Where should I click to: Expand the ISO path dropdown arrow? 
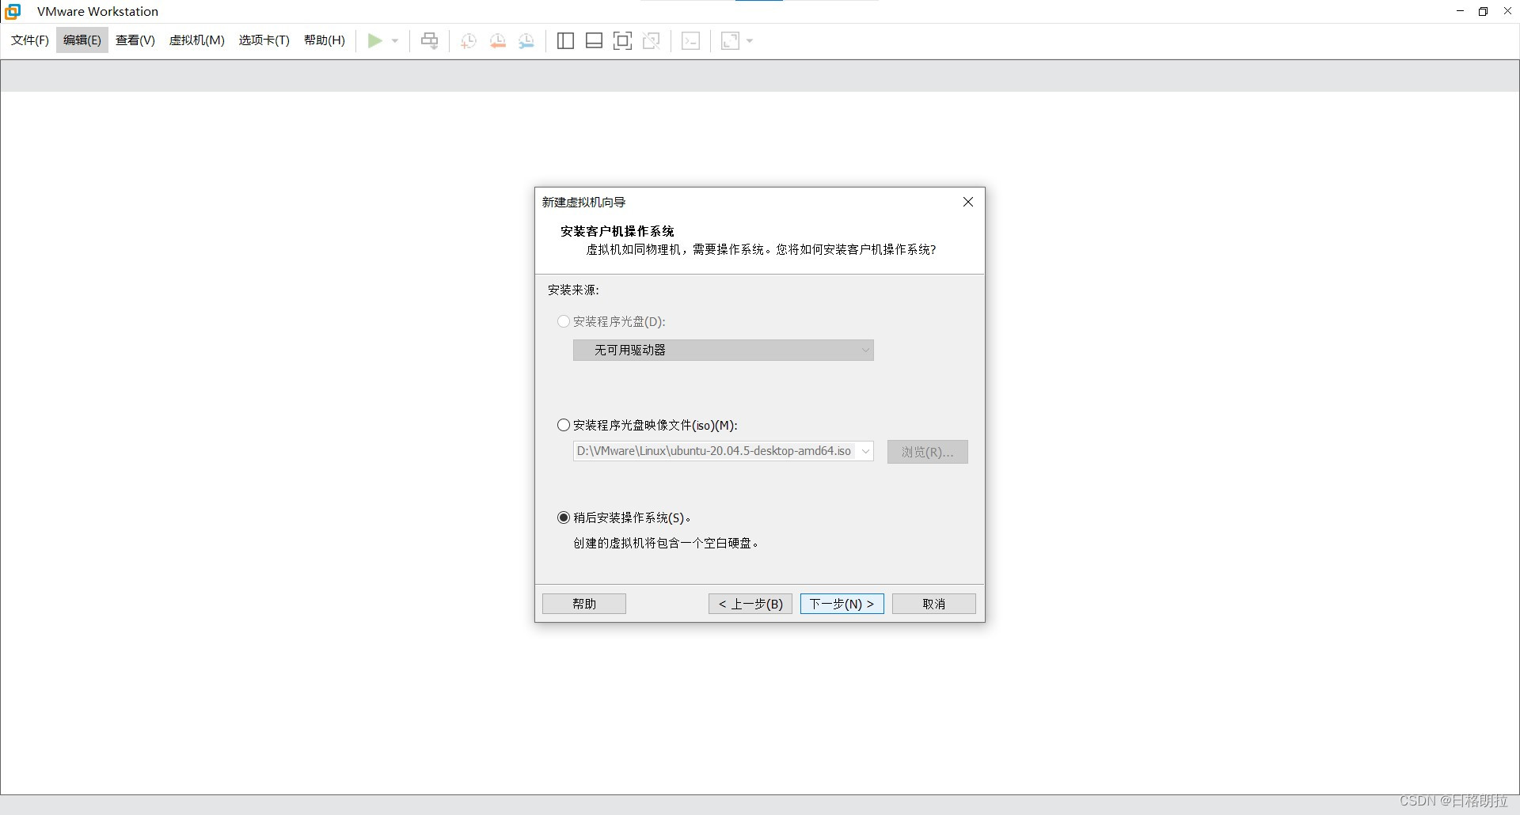point(866,451)
